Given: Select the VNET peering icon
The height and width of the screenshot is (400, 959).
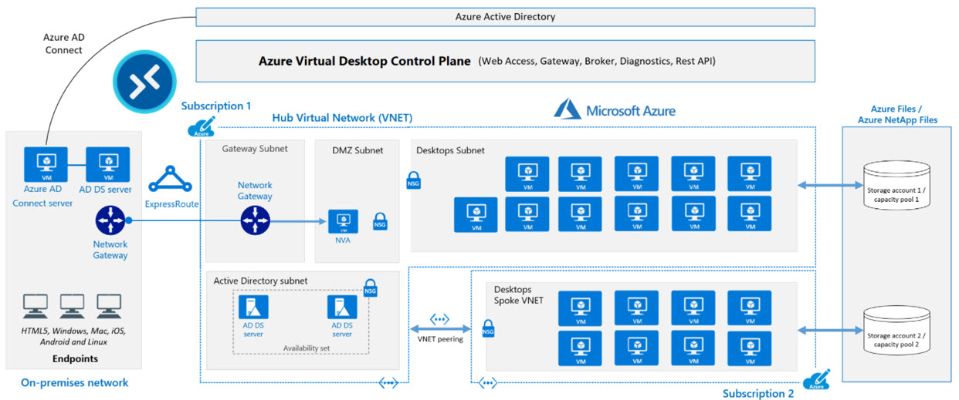Looking at the screenshot, I should click(x=439, y=319).
